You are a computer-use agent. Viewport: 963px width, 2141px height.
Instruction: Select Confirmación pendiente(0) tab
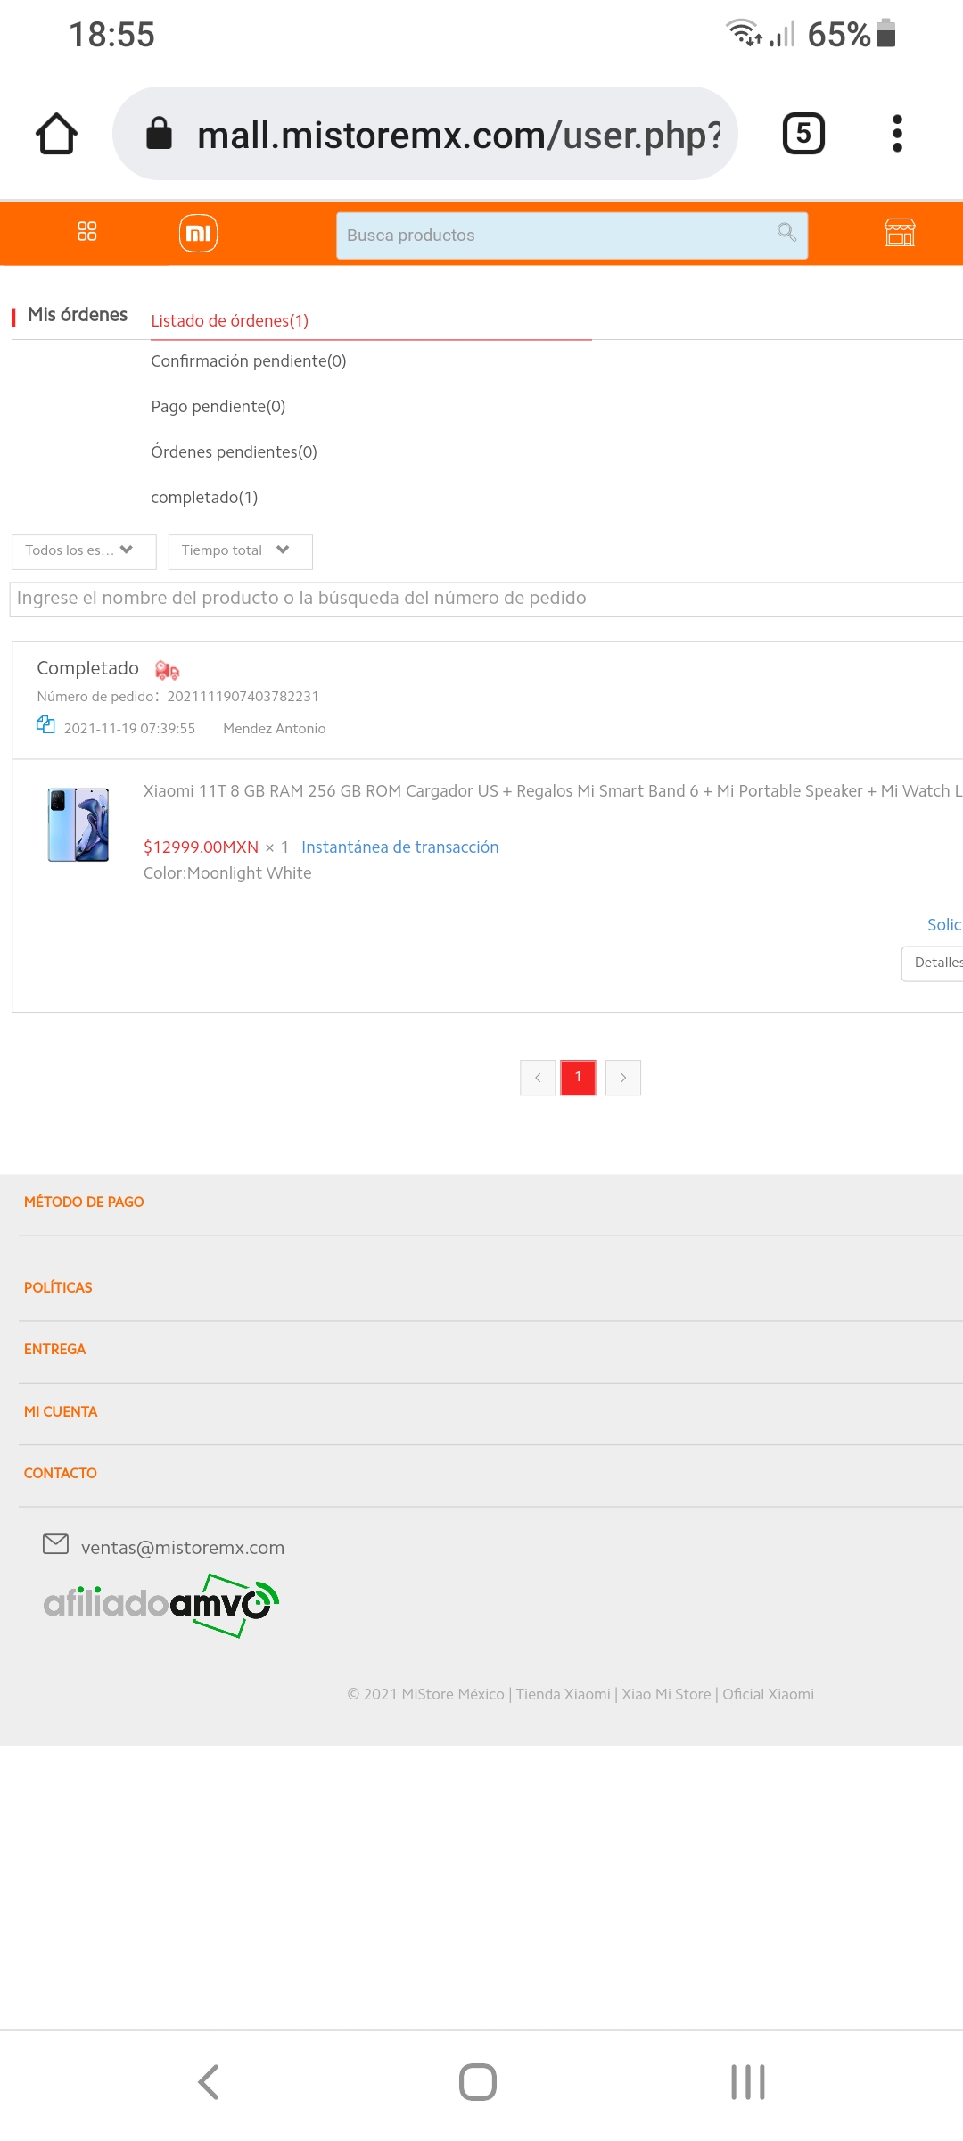coord(249,360)
